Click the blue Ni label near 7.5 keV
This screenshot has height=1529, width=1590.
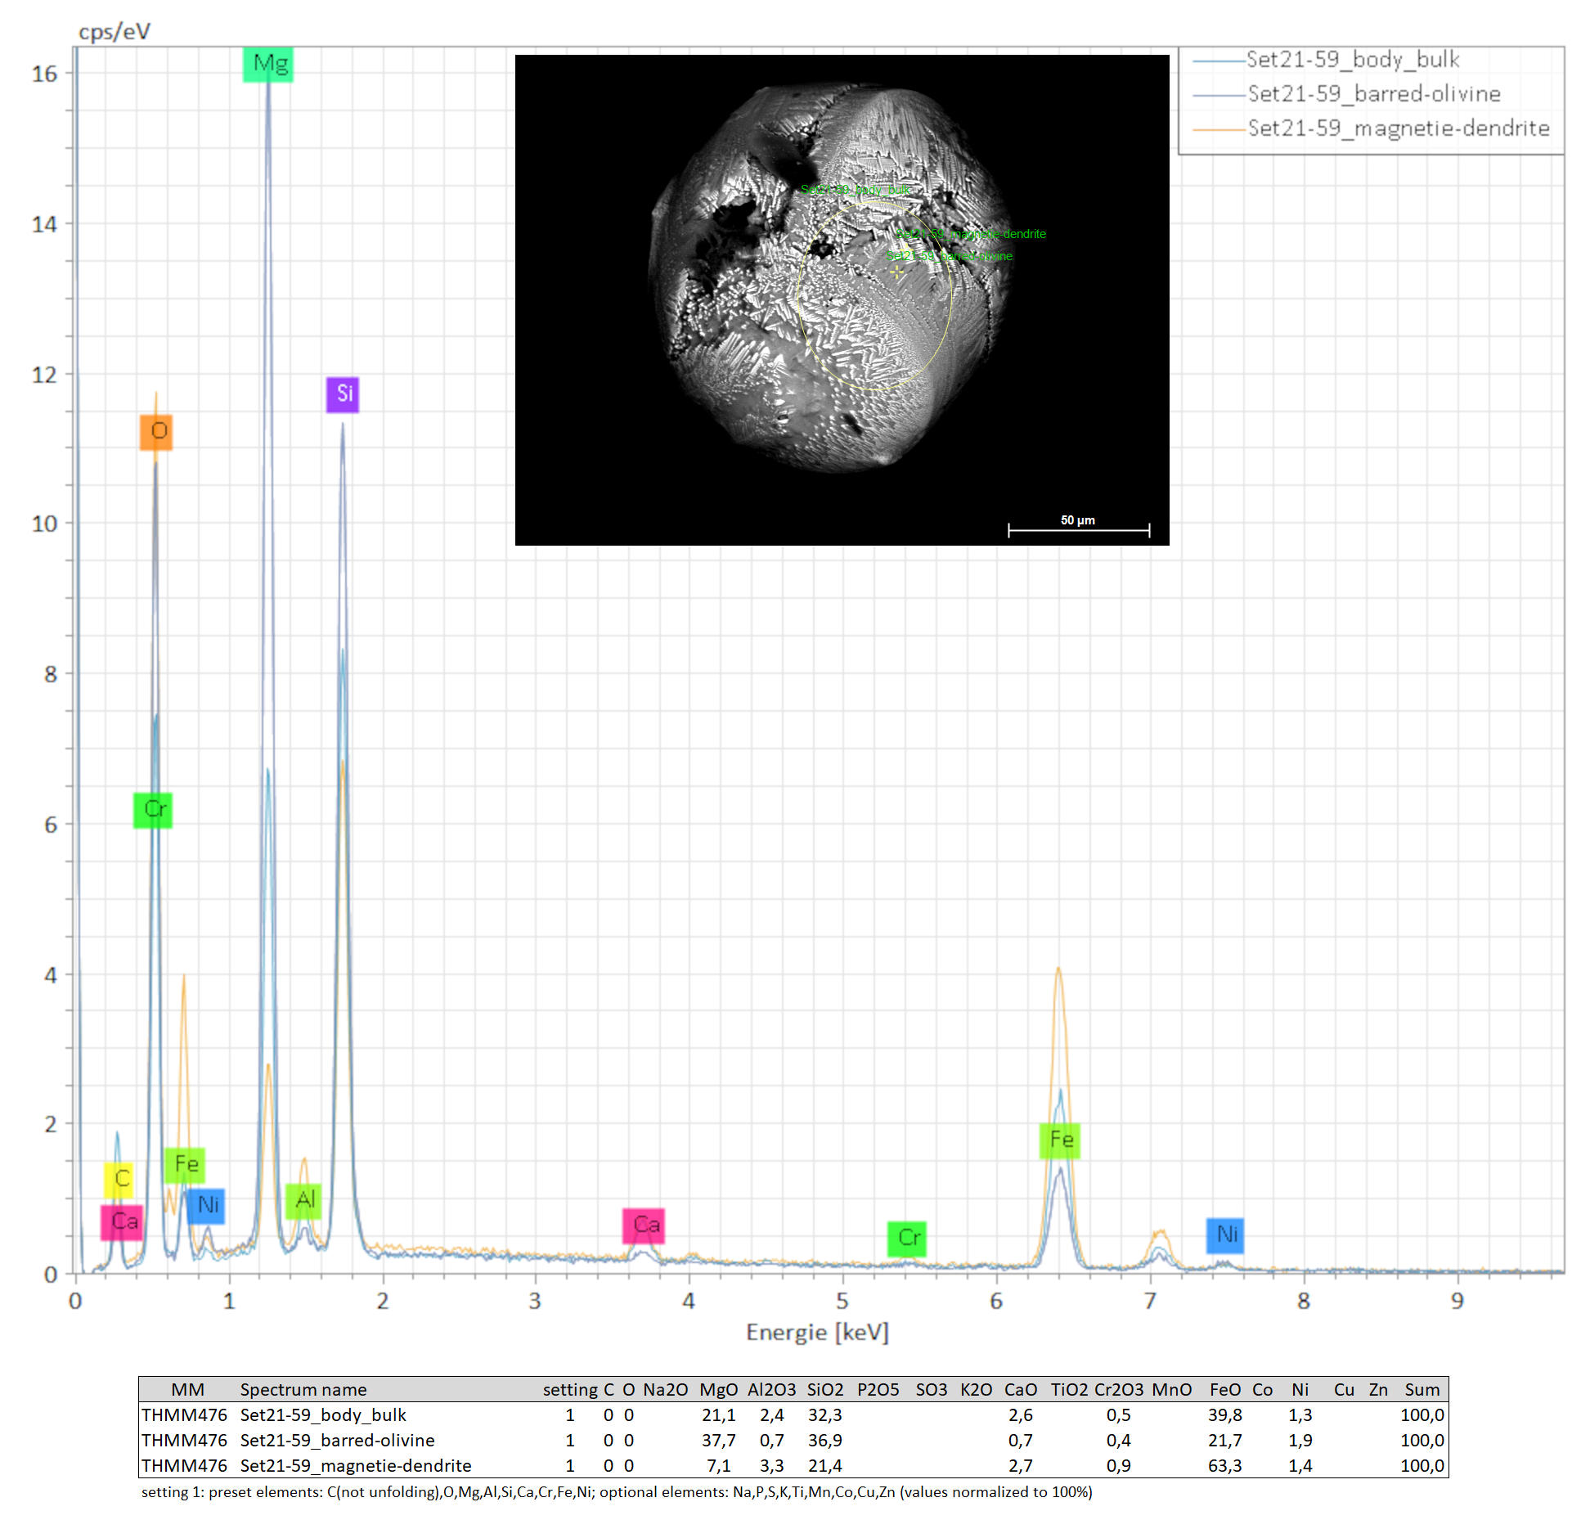point(1224,1234)
